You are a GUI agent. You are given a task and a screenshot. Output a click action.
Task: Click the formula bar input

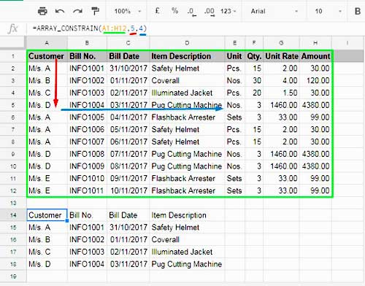195,28
